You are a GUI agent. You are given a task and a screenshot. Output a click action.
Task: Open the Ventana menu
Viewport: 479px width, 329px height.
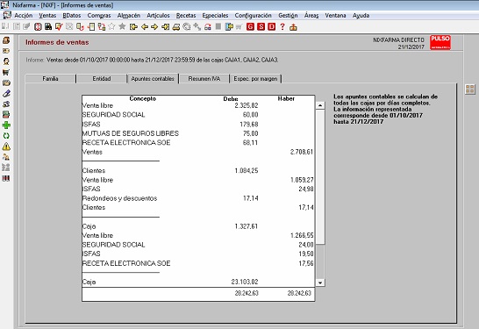pos(335,15)
